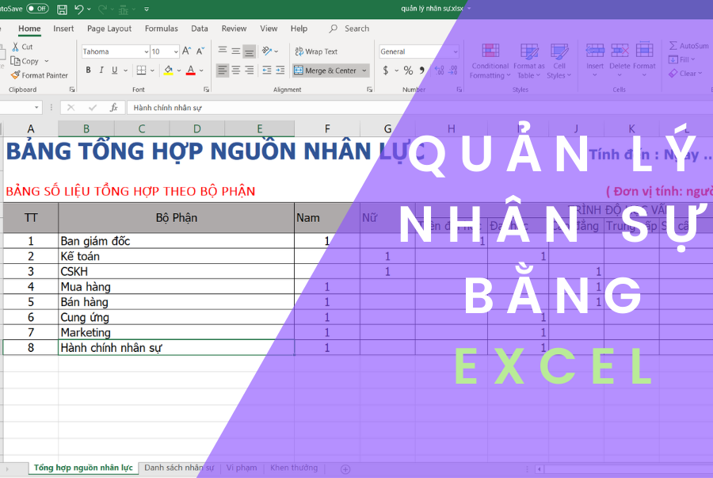
Task: Apply red Font Color letter A
Action: [190, 70]
